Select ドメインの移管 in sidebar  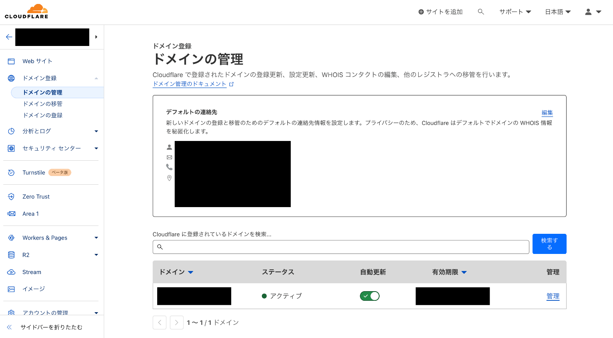42,104
